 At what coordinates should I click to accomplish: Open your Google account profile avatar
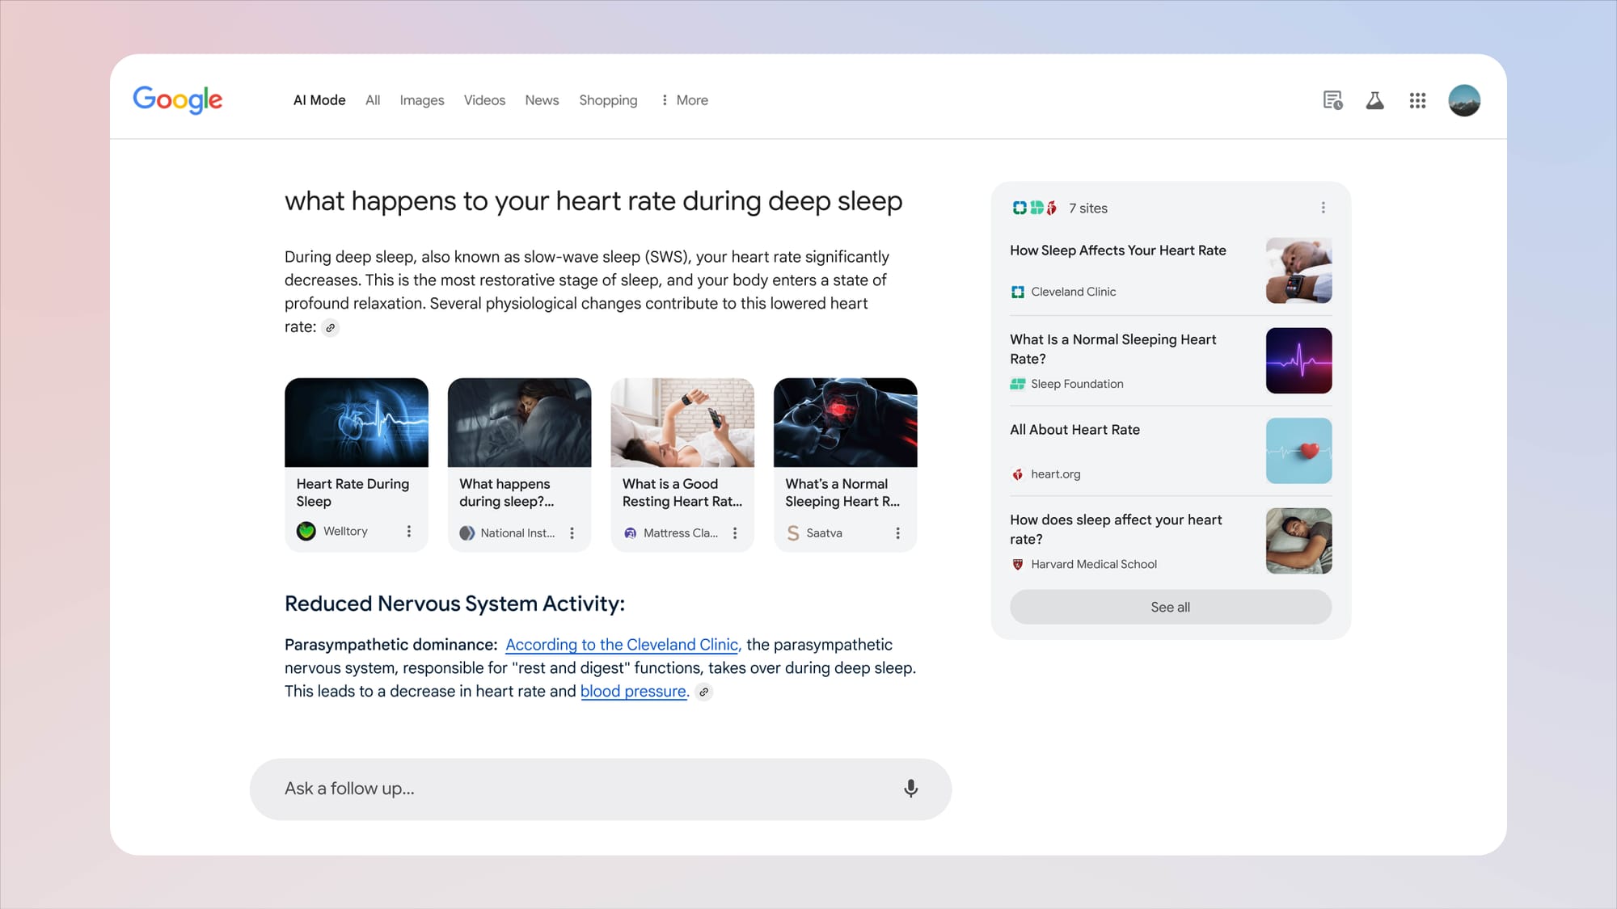tap(1464, 99)
